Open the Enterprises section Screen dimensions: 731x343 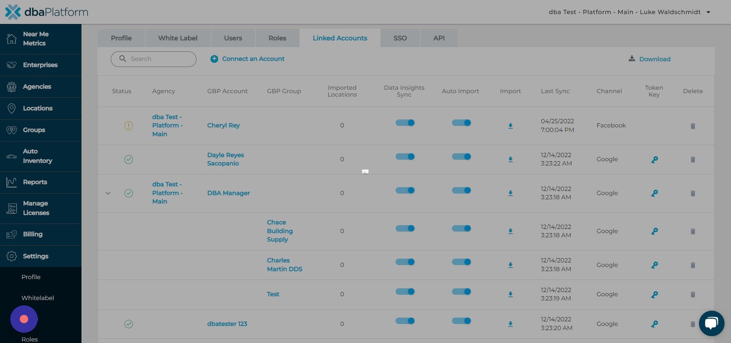[x=41, y=65]
